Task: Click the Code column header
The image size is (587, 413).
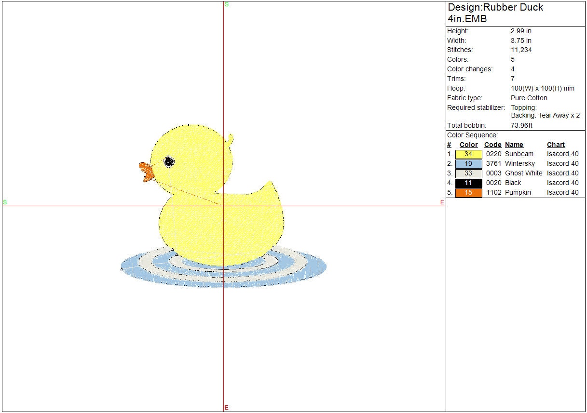Action: tap(492, 145)
